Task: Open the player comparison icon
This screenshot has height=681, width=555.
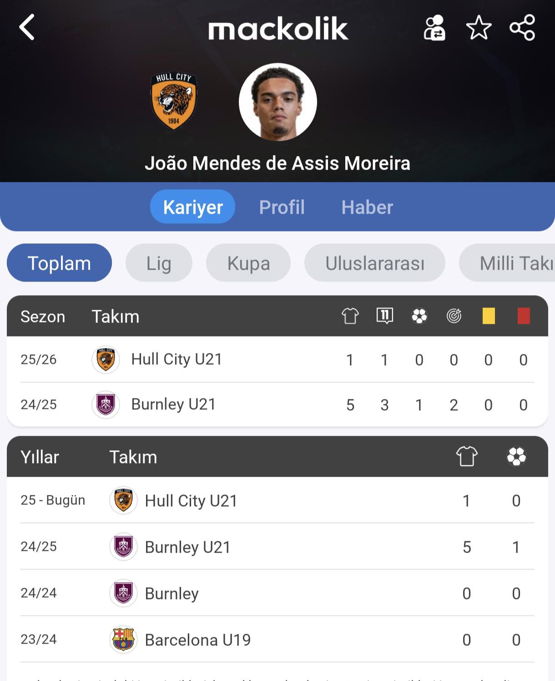Action: (434, 28)
